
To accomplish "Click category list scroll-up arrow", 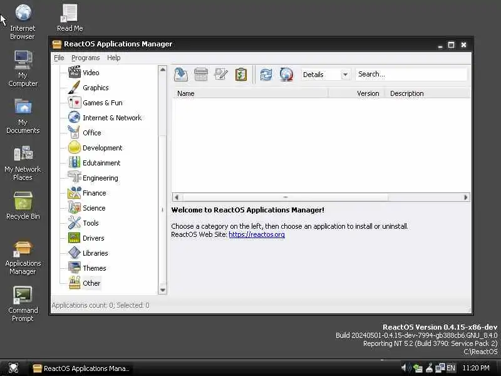I will (163, 70).
